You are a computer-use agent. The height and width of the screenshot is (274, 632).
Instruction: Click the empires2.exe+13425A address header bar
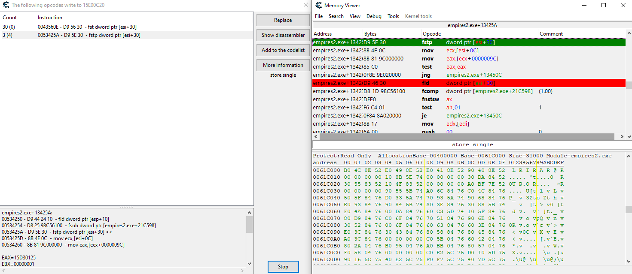point(472,25)
